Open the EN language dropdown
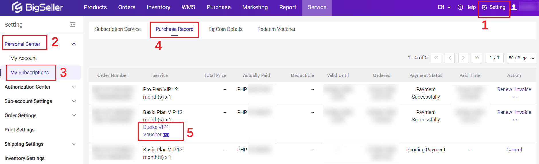The height and width of the screenshot is (164, 539). (444, 7)
